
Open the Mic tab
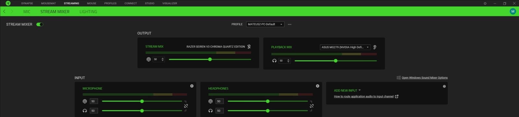[27, 12]
